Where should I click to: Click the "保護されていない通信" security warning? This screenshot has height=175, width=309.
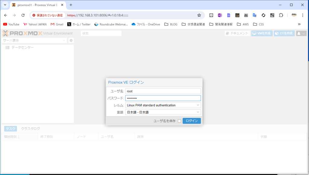(47, 15)
